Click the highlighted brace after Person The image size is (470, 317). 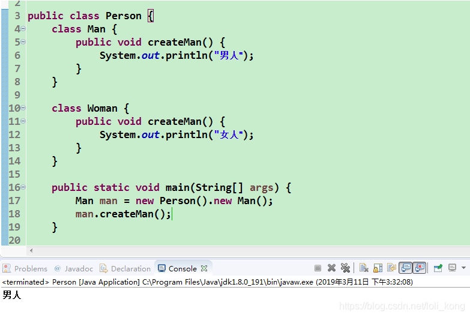click(151, 16)
